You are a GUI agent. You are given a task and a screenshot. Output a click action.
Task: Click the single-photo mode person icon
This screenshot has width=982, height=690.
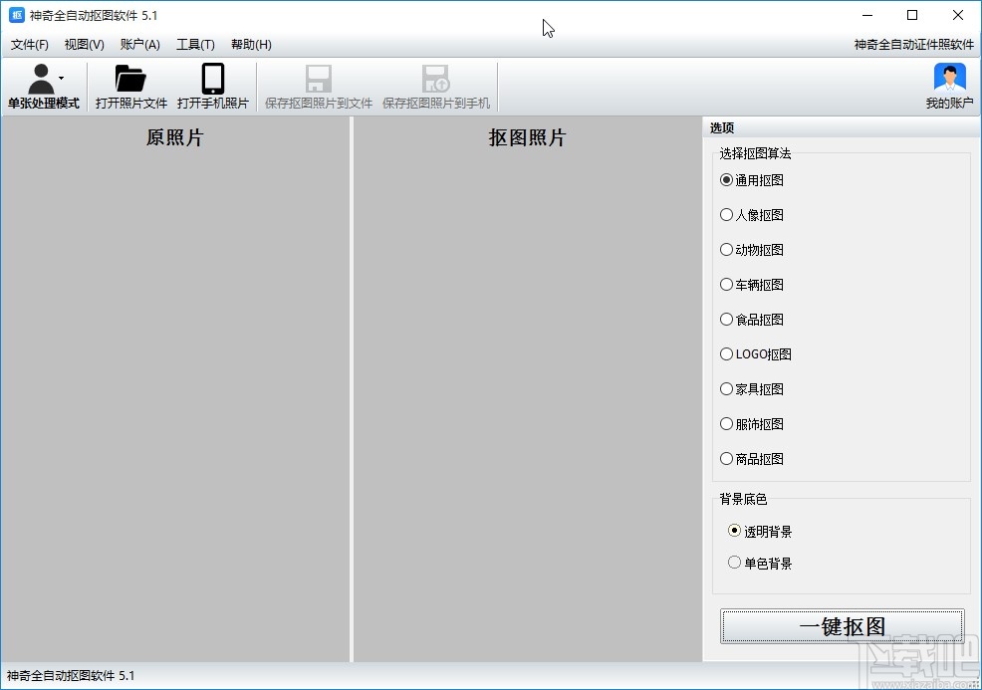coord(41,79)
